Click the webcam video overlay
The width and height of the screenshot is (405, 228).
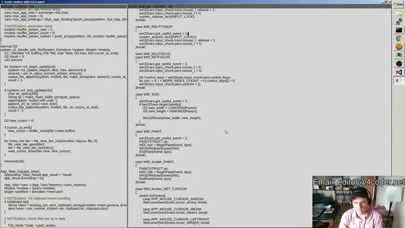(359, 202)
